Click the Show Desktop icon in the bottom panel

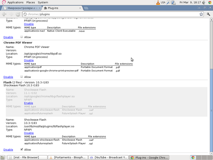point(2,158)
